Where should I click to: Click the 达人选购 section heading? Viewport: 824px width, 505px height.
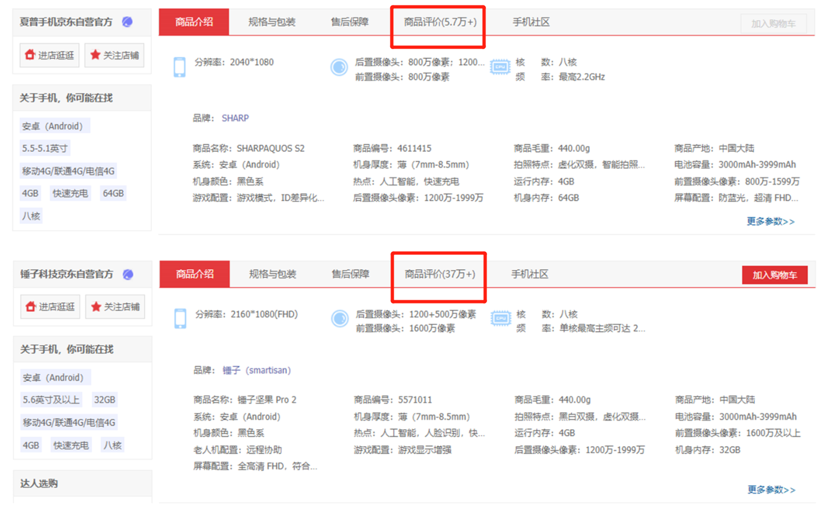pos(39,484)
